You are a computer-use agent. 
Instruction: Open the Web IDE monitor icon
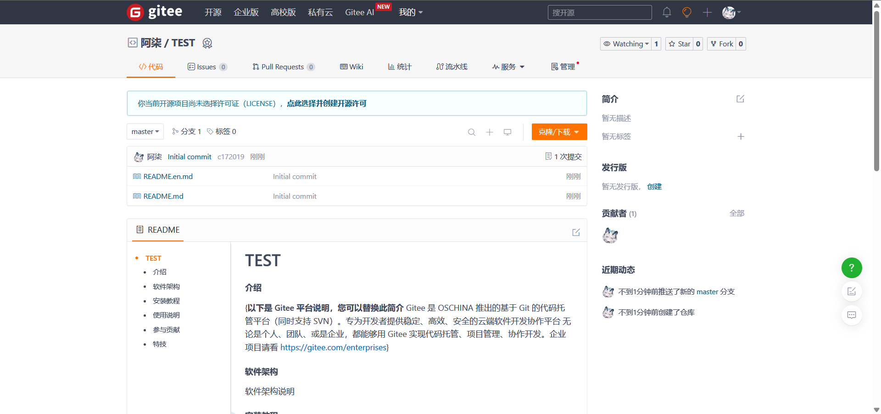(x=507, y=132)
